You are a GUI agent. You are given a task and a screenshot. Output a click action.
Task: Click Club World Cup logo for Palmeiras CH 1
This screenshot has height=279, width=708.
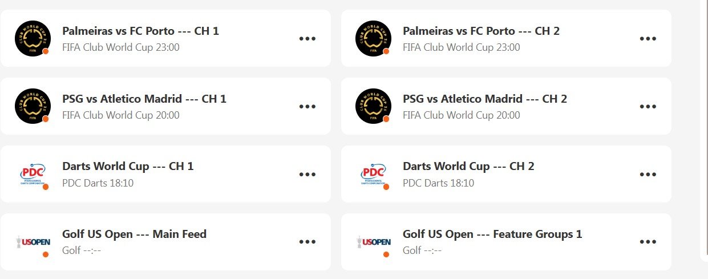32,38
